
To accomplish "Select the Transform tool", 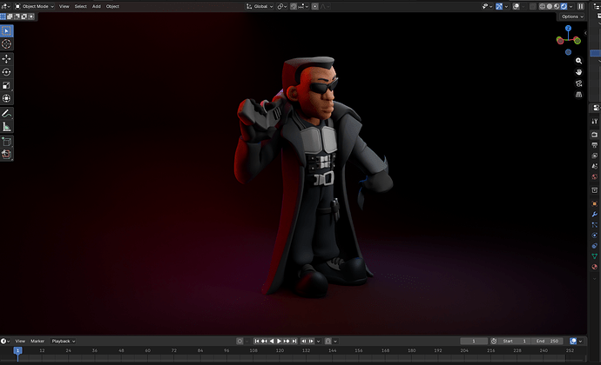I will [x=6, y=98].
